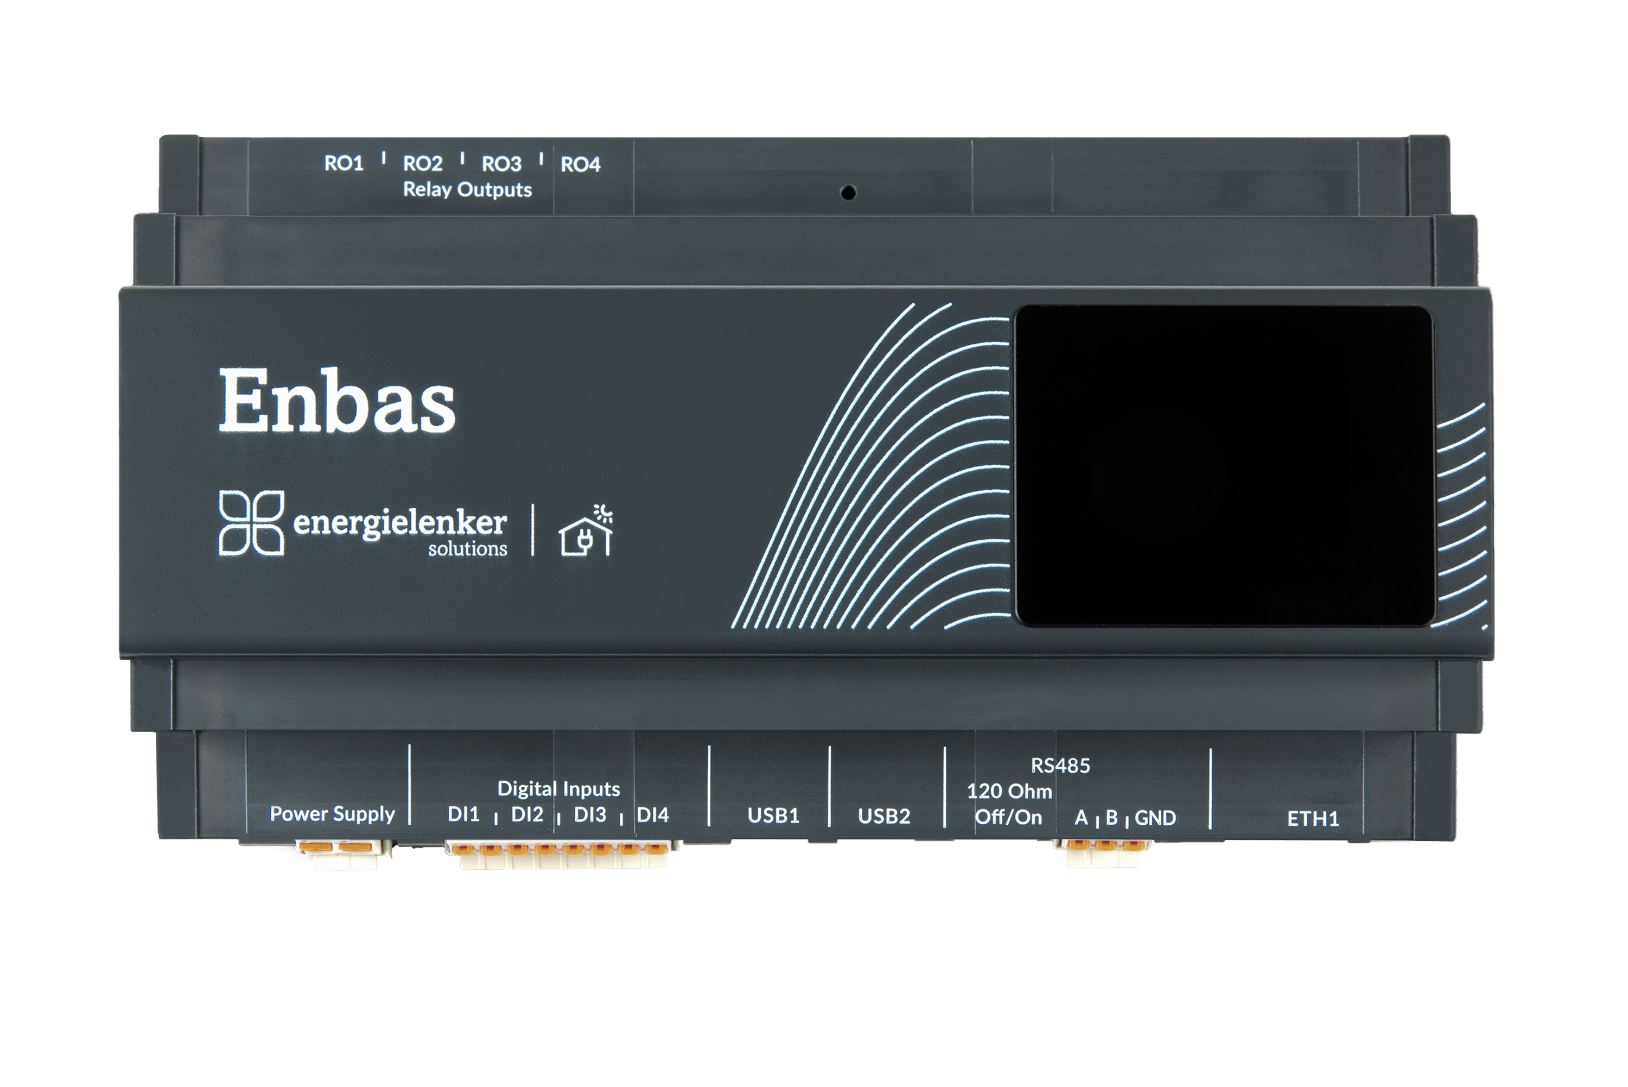Click the USB1 port label

[x=773, y=816]
